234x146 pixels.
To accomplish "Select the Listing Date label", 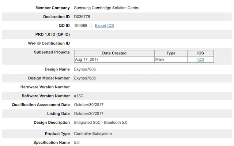I will pos(58,114).
